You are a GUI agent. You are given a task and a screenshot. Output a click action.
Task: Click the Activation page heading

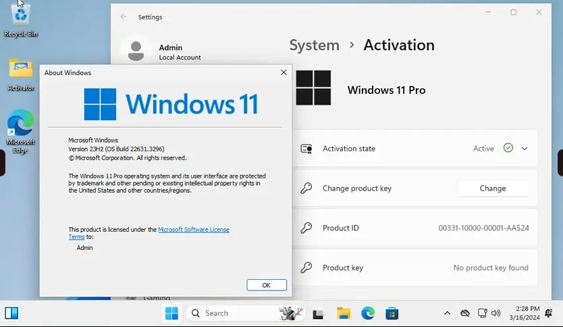click(399, 45)
